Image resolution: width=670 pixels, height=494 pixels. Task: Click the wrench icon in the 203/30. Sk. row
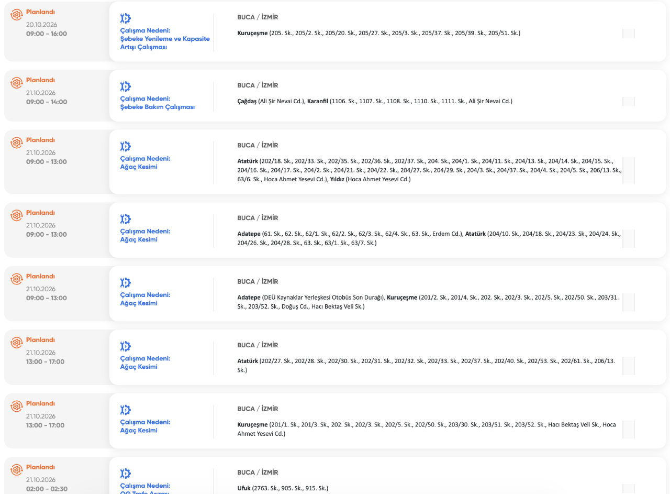tap(125, 410)
